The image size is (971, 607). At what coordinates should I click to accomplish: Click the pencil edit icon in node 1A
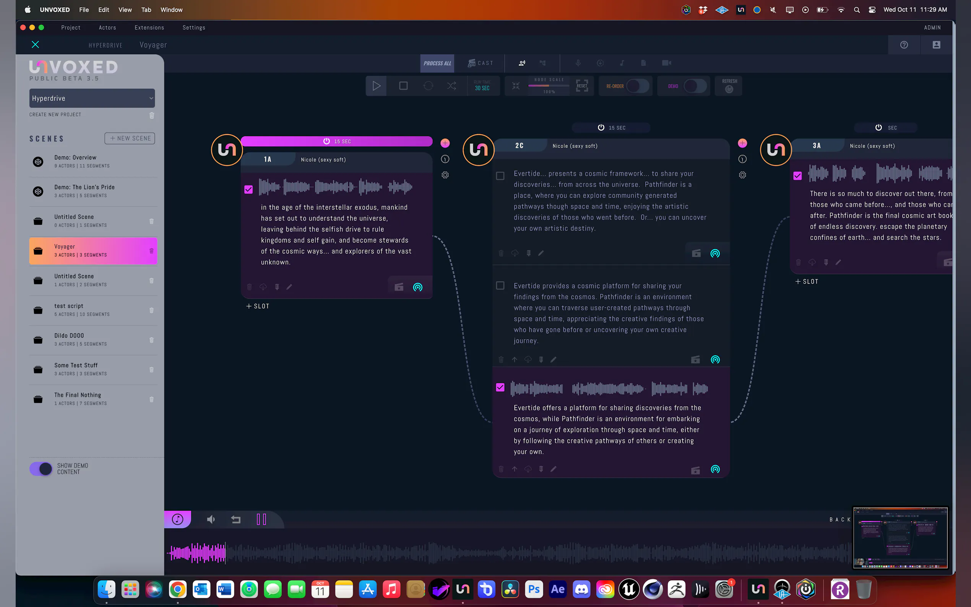click(x=289, y=287)
